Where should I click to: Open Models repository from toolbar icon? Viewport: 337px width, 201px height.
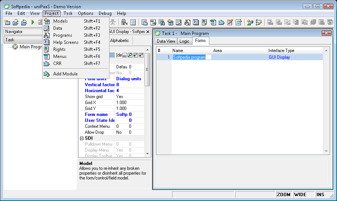point(170,22)
